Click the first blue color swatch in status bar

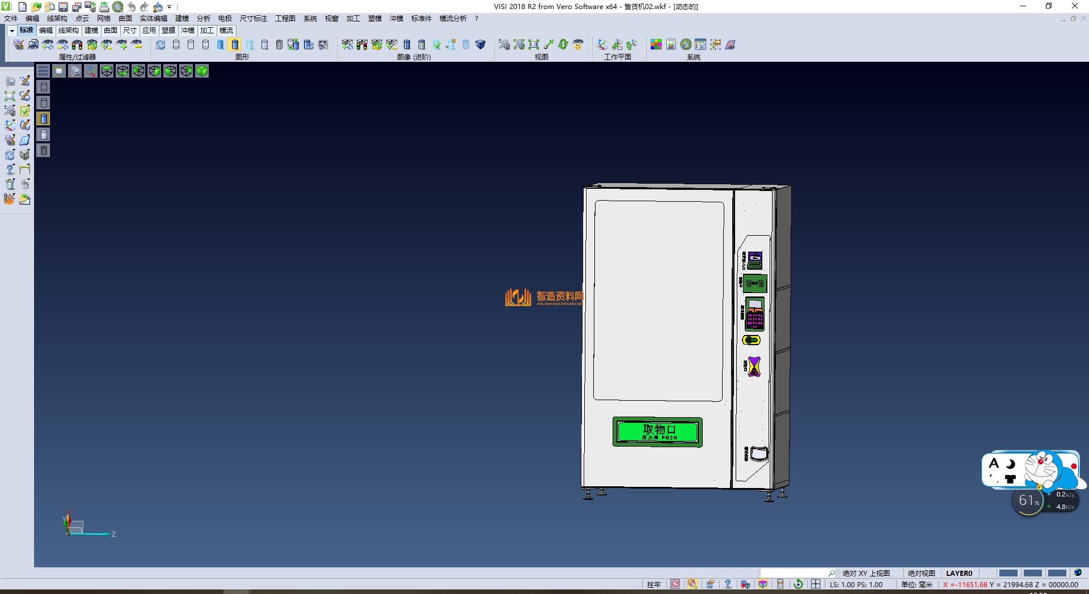pyautogui.click(x=1008, y=573)
